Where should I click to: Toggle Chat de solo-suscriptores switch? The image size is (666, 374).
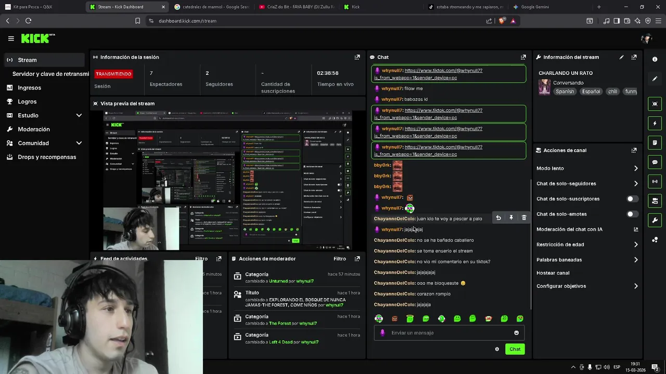632,199
